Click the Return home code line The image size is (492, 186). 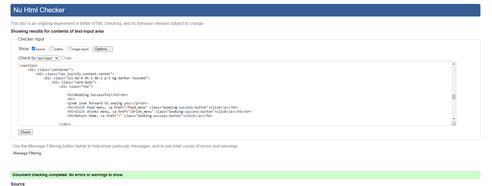click(140, 116)
